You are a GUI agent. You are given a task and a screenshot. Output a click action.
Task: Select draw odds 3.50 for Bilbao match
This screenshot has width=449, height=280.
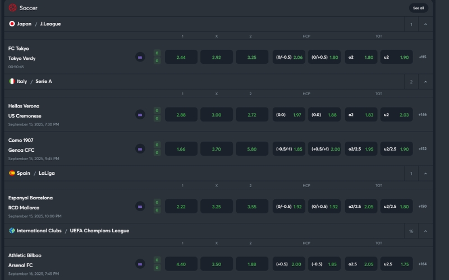[x=217, y=264]
